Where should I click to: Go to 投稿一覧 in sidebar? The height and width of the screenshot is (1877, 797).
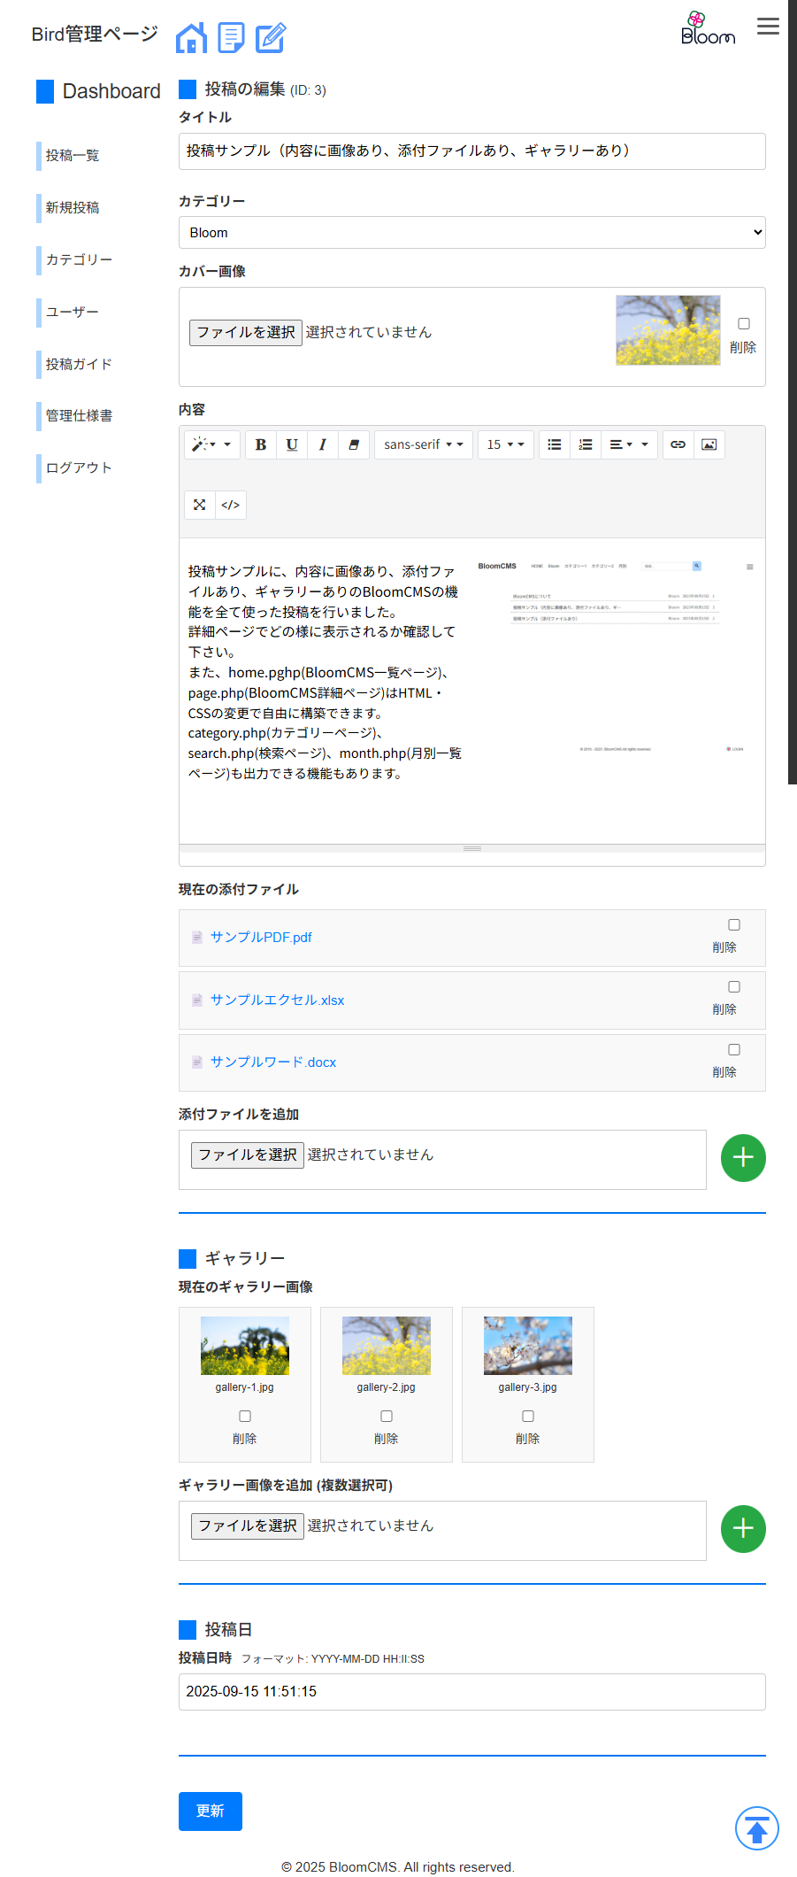(73, 156)
